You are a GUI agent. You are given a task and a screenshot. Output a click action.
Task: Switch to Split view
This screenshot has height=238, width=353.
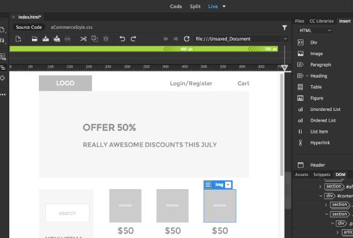195,6
